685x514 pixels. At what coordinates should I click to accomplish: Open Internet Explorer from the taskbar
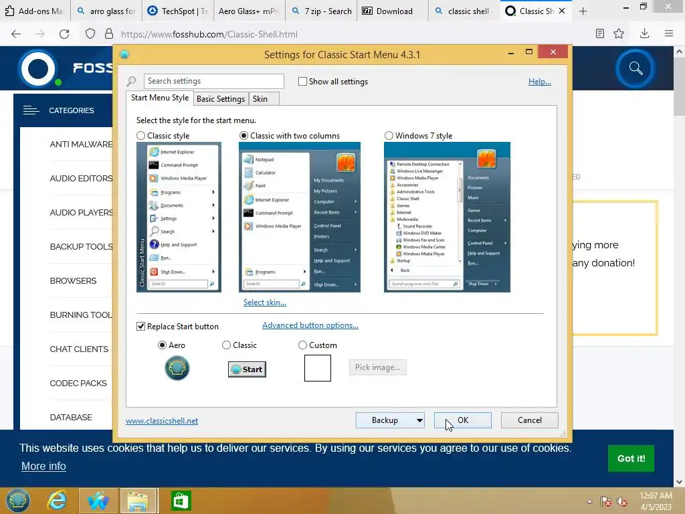(57, 501)
